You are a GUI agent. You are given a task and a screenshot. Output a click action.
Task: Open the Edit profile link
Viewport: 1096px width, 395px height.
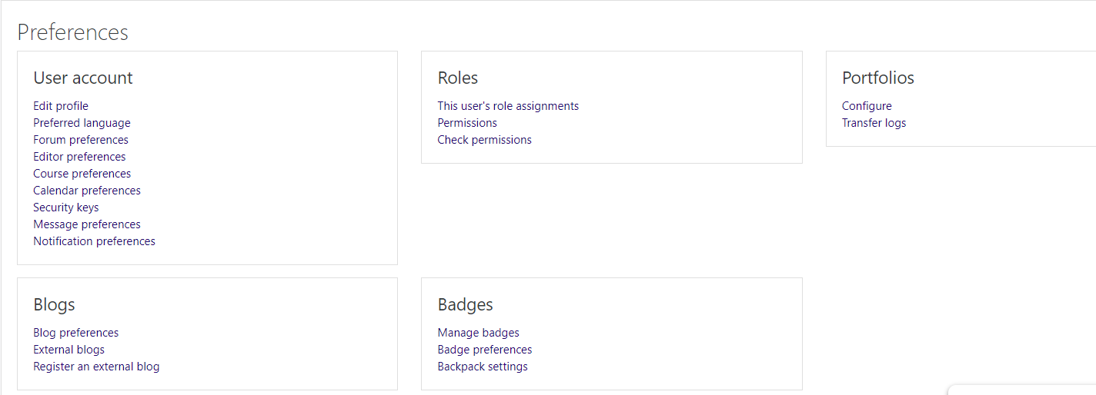coord(61,106)
